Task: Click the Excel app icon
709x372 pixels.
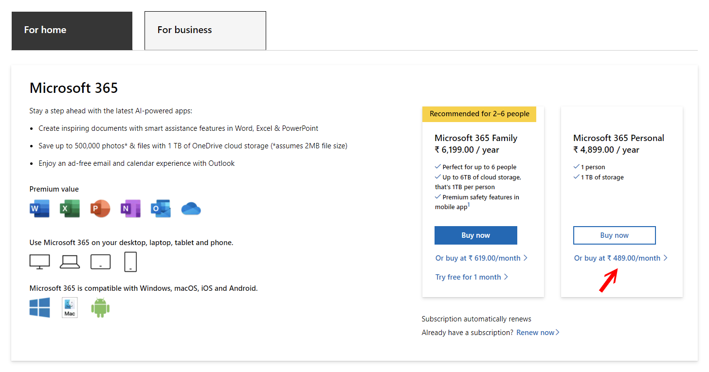Action: [70, 209]
